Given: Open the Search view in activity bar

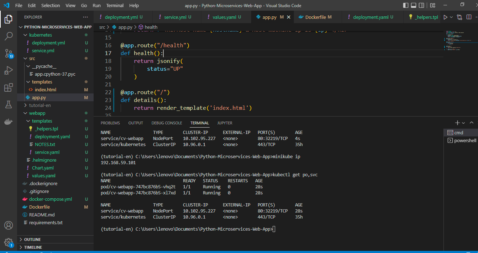Looking at the screenshot, I should pos(9,36).
